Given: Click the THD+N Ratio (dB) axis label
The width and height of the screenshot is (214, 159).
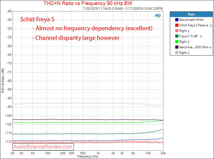Looking at the screenshot, I should click(3, 81).
